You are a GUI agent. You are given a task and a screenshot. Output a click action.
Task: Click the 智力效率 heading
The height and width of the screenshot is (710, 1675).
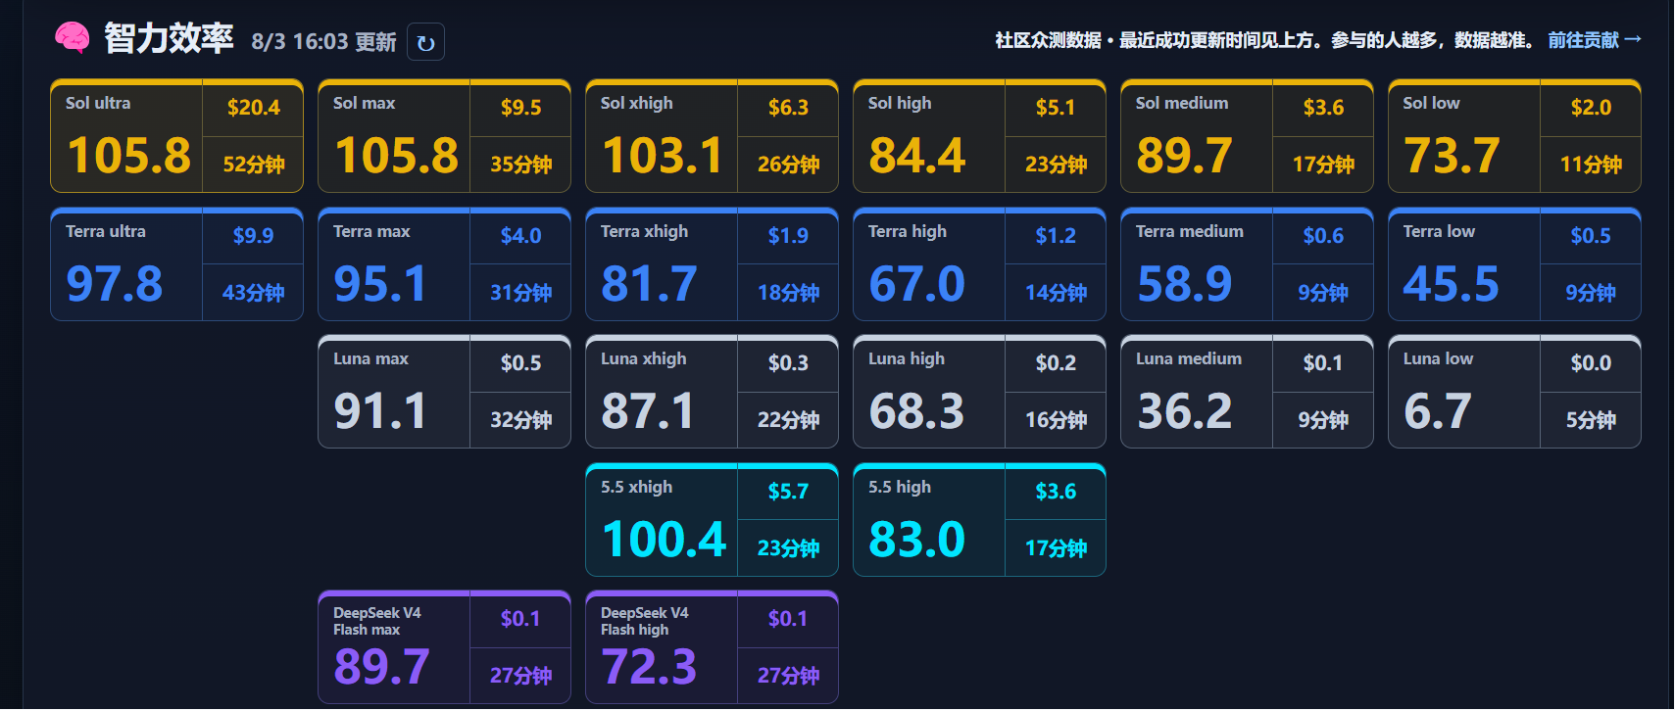(169, 38)
